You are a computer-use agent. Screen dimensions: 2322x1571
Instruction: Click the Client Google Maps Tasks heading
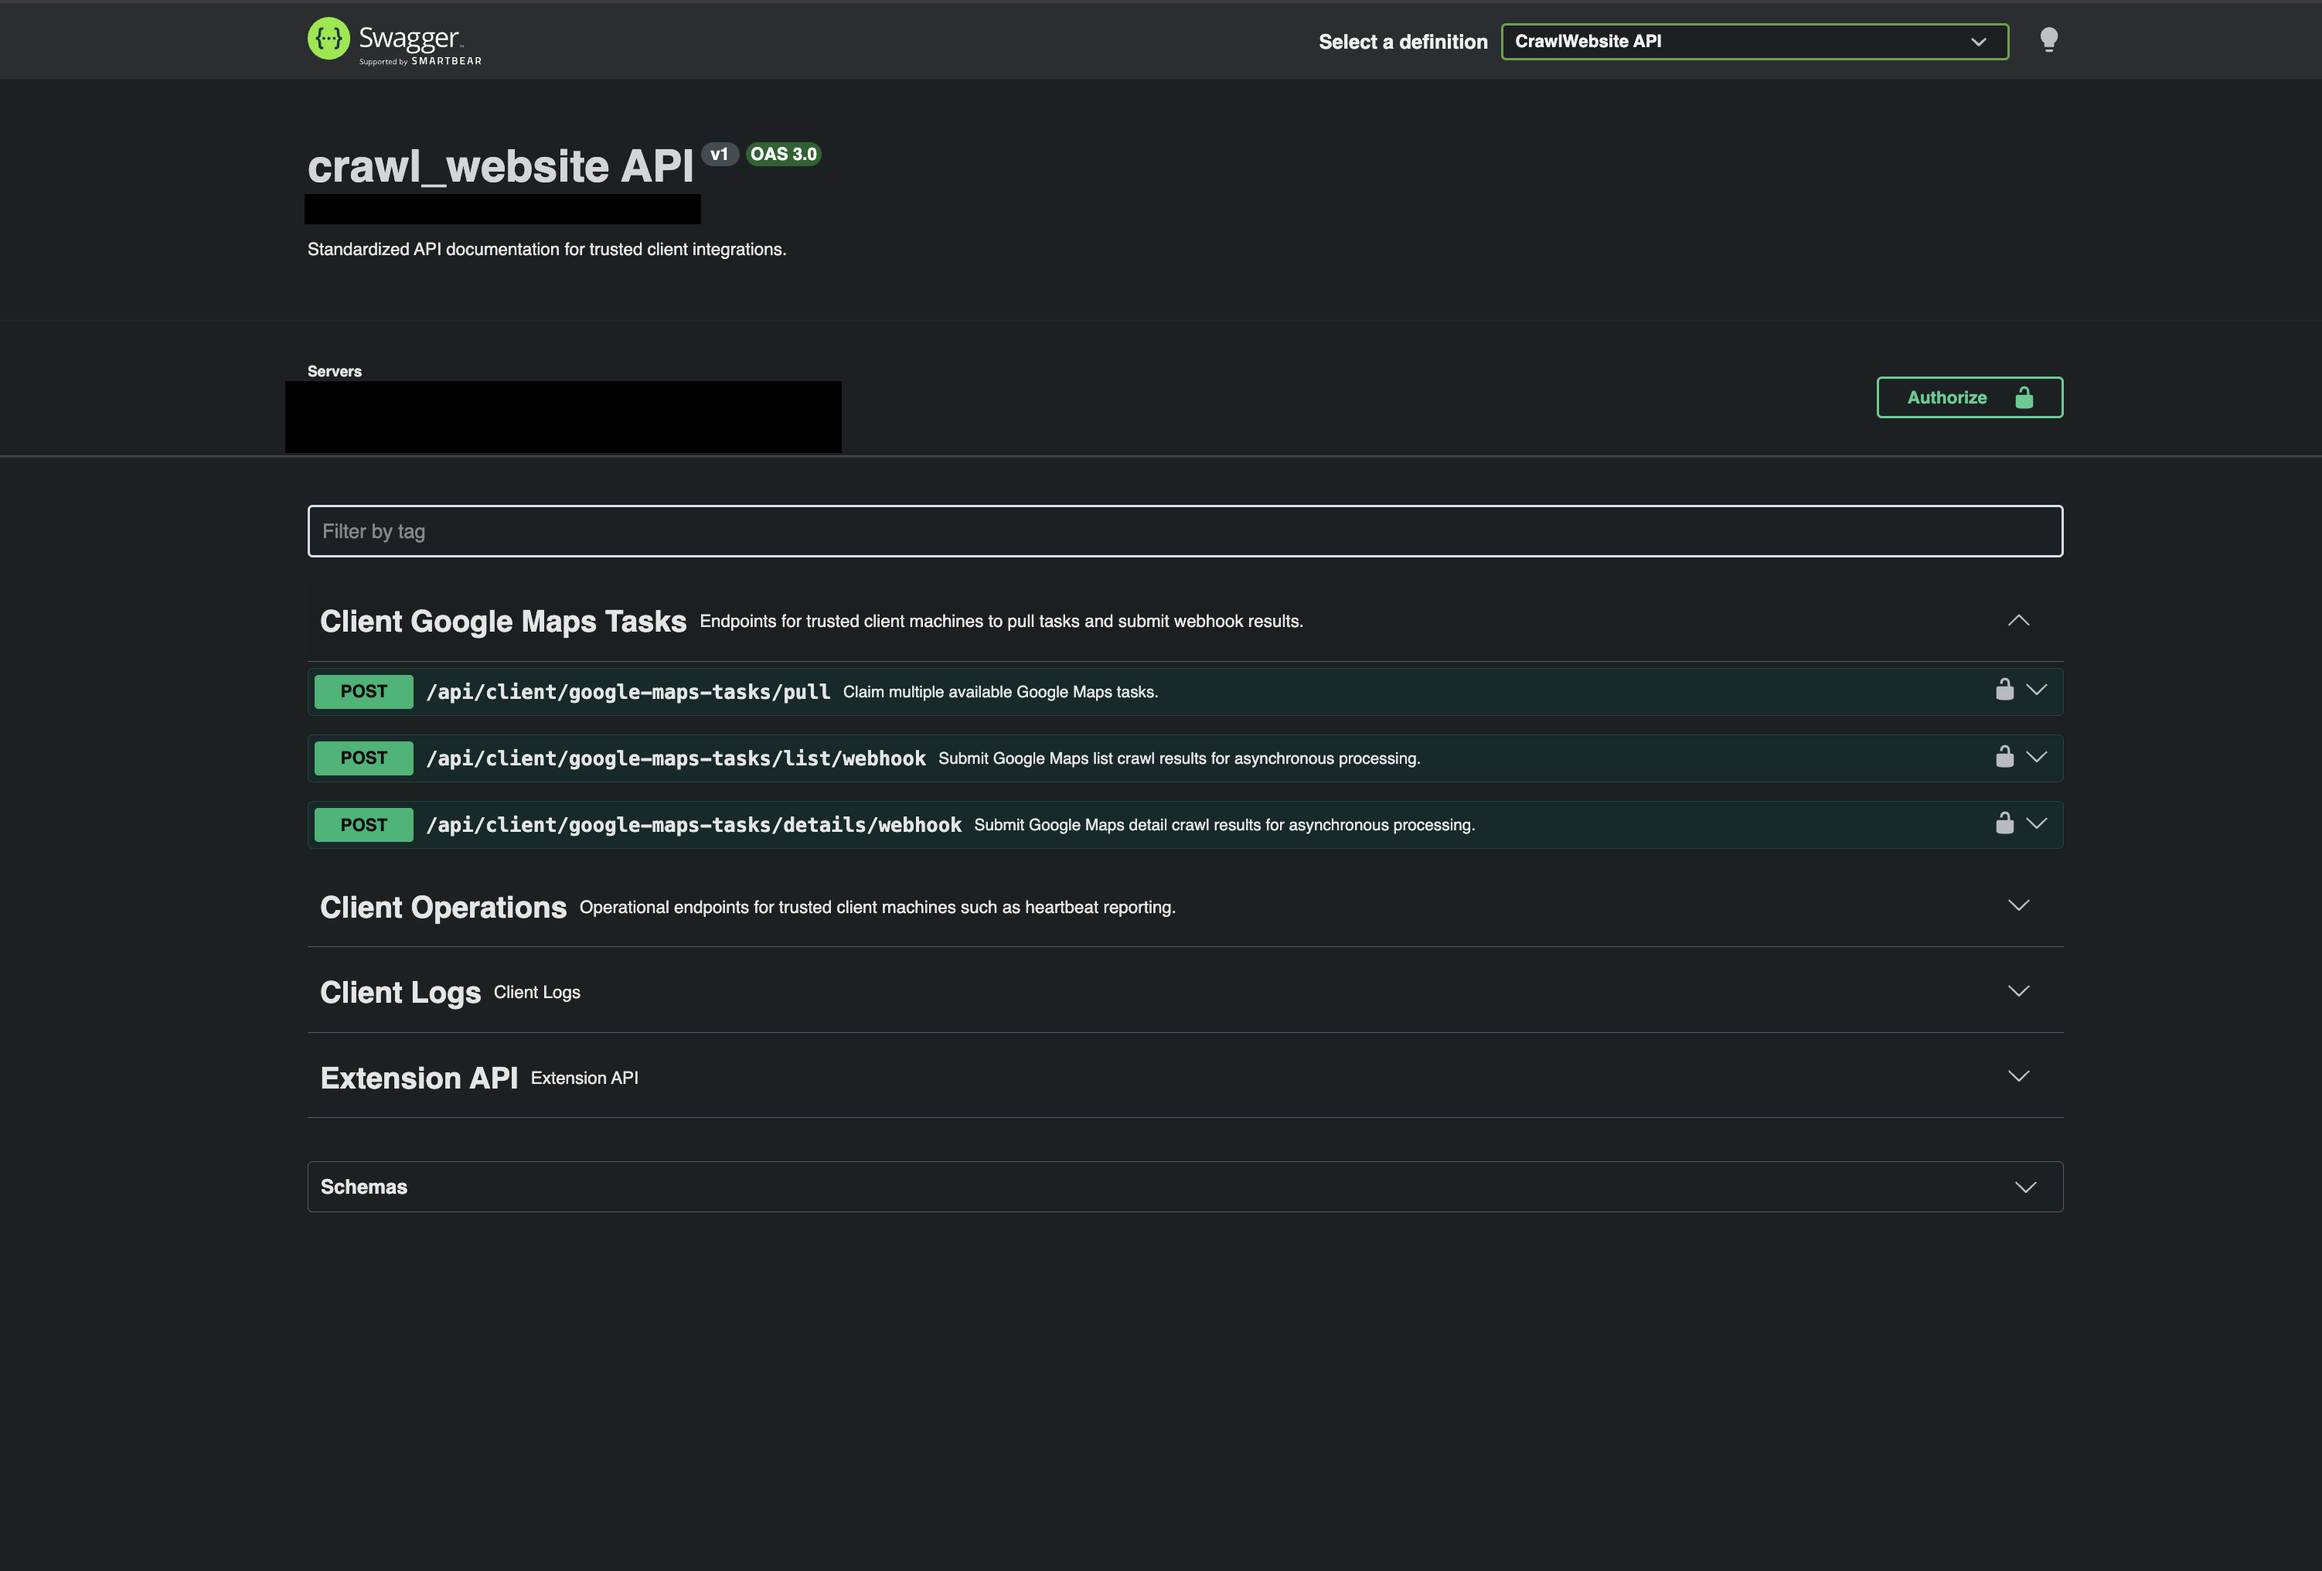tap(502, 622)
